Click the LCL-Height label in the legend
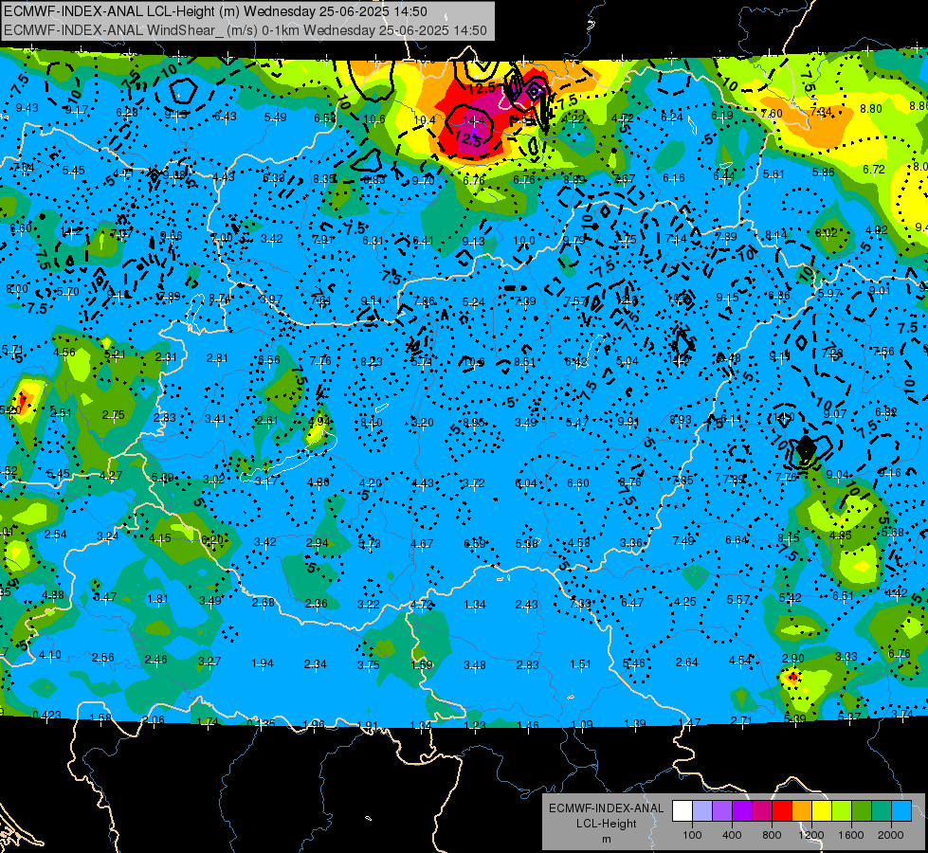 [606, 824]
